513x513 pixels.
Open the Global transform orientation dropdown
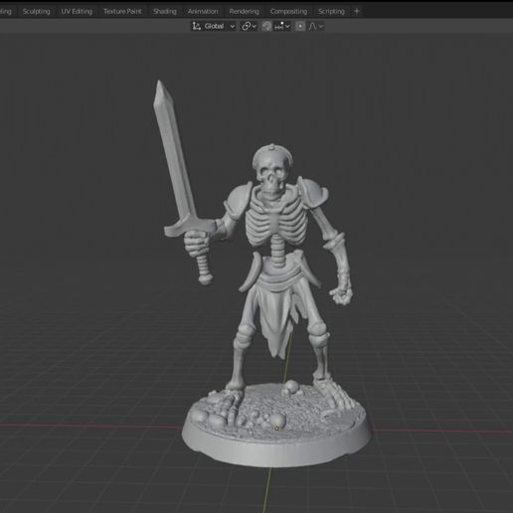(x=214, y=26)
